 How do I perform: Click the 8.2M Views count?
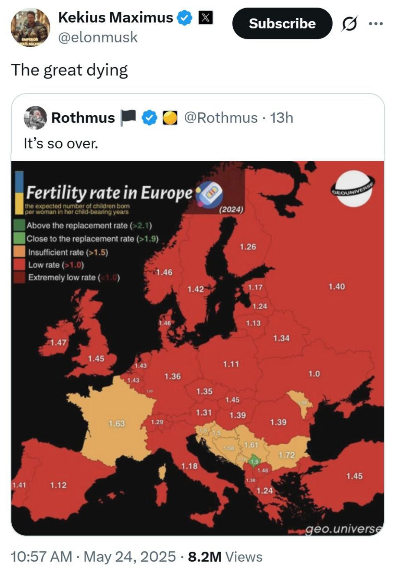225,556
